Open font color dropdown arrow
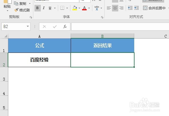The height and width of the screenshot is (116, 169). (89, 8)
